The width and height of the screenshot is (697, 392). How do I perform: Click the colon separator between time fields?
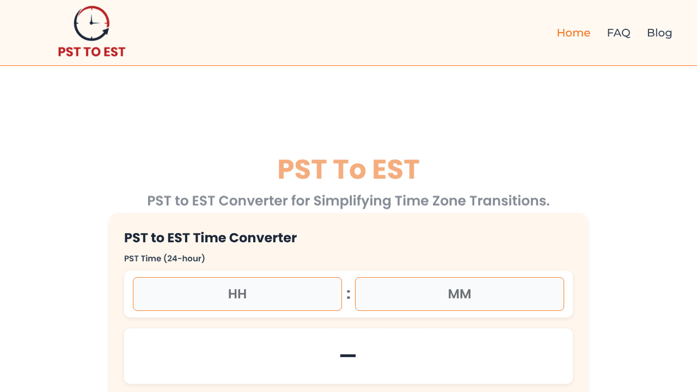point(348,295)
